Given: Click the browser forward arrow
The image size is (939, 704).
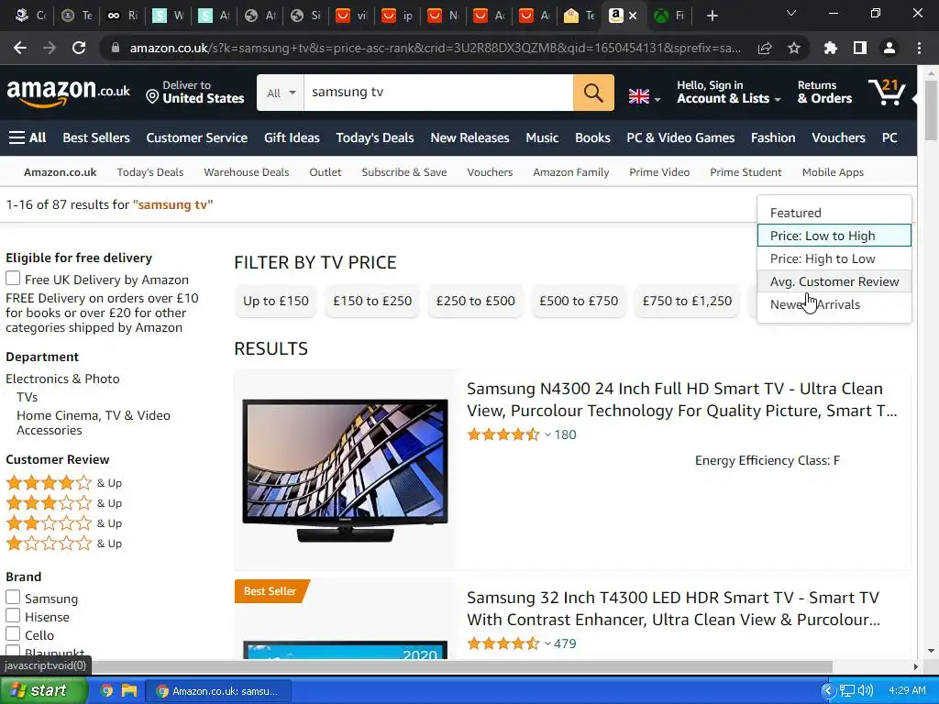Looking at the screenshot, I should (50, 48).
